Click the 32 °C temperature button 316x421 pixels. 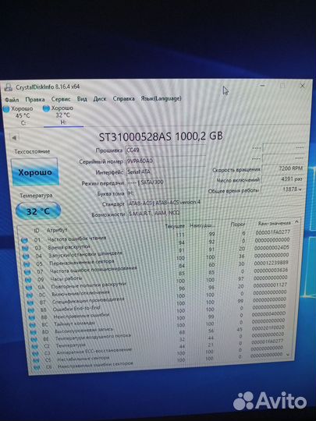click(x=38, y=211)
